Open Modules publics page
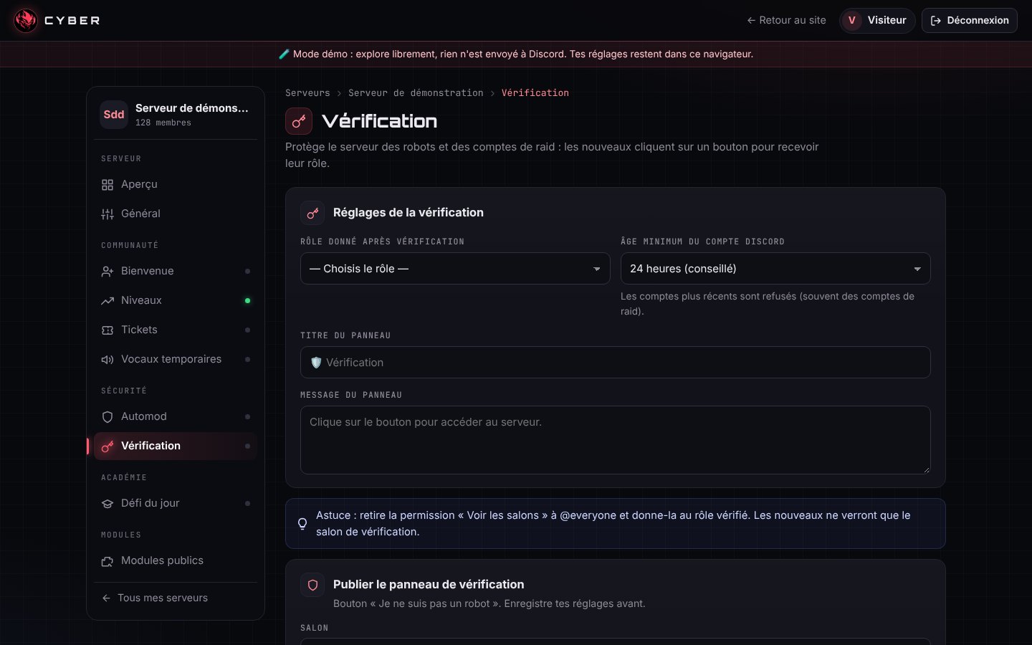 point(176,561)
